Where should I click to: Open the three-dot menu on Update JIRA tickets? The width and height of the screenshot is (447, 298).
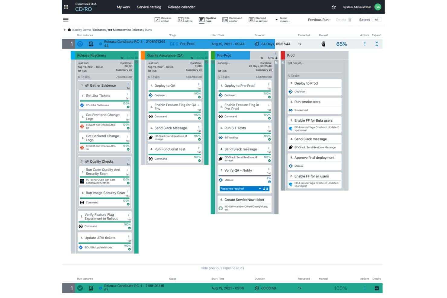pos(129,236)
